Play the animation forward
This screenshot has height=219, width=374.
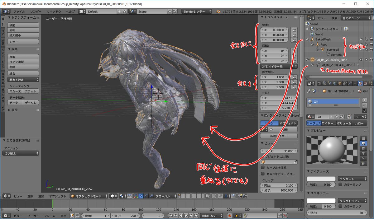point(186,216)
